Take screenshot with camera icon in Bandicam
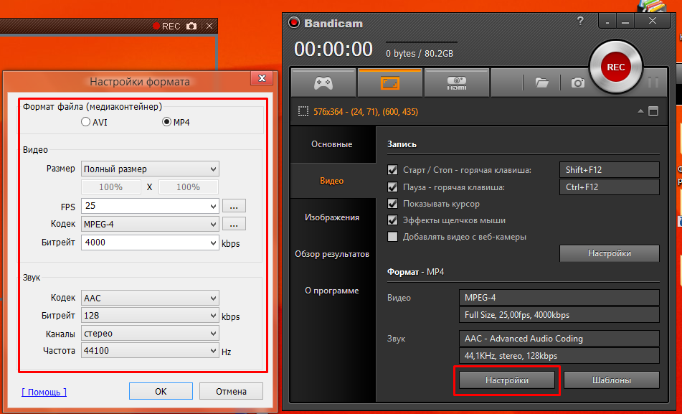This screenshot has height=414, width=682. point(577,83)
